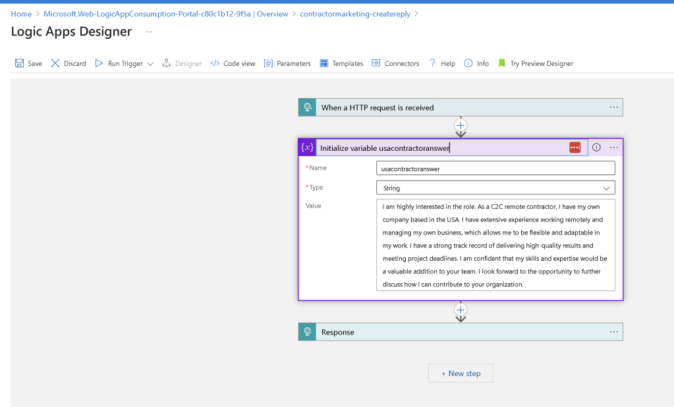This screenshot has width=674, height=407.
Task: Click the Run Trigger play icon
Action: 99,63
